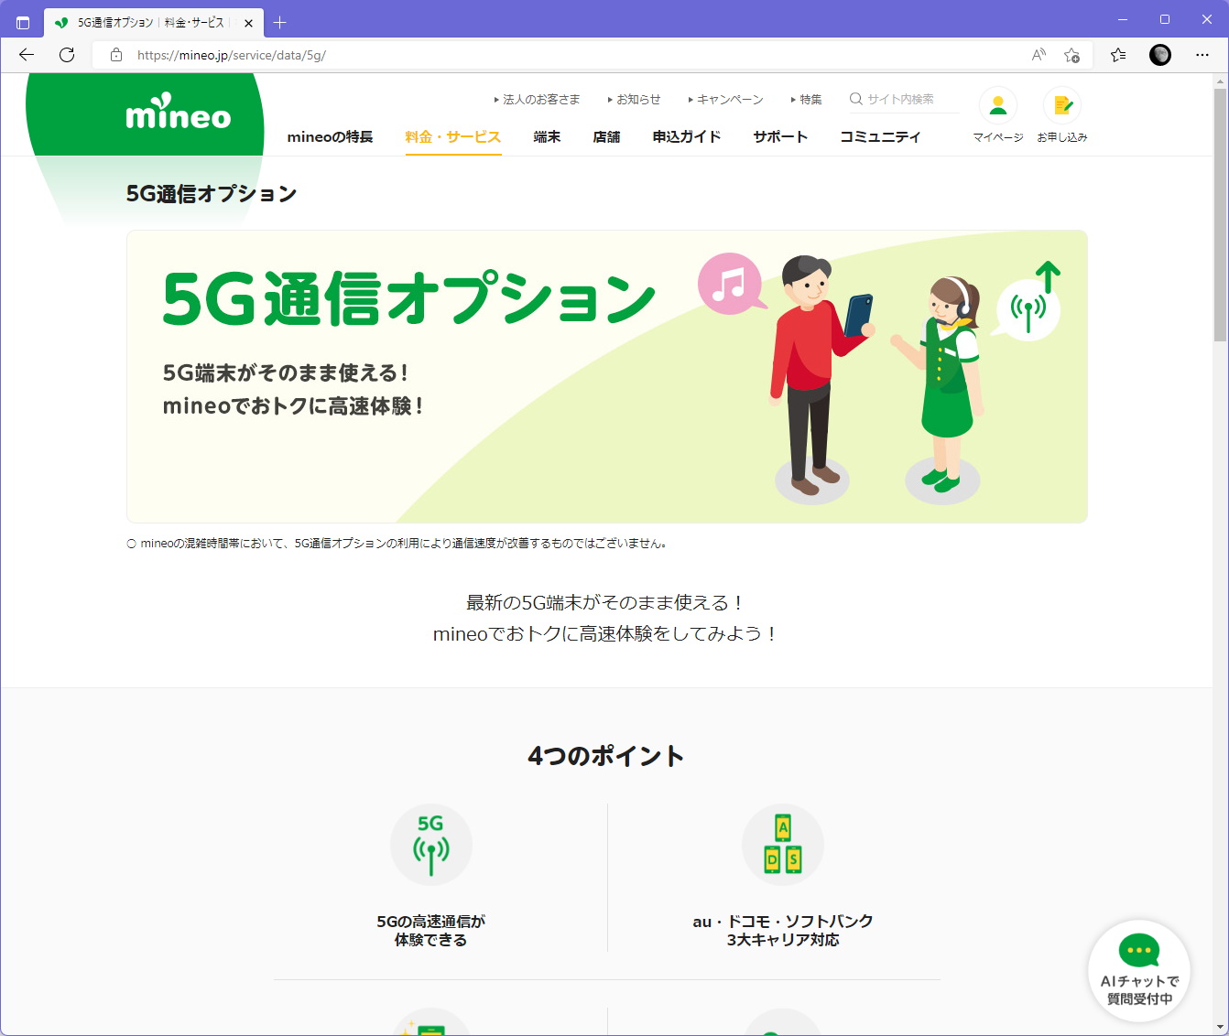The image size is (1229, 1036).
Task: Select the 料金・サービス navigation item
Action: pyautogui.click(x=452, y=136)
